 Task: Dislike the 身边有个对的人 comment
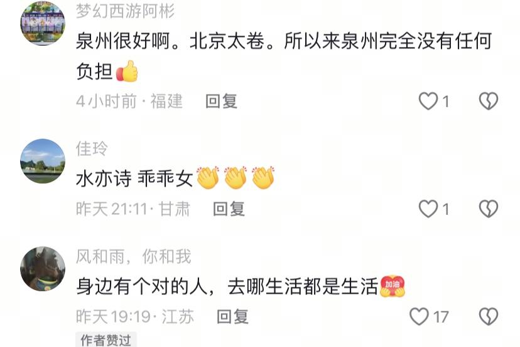click(489, 316)
